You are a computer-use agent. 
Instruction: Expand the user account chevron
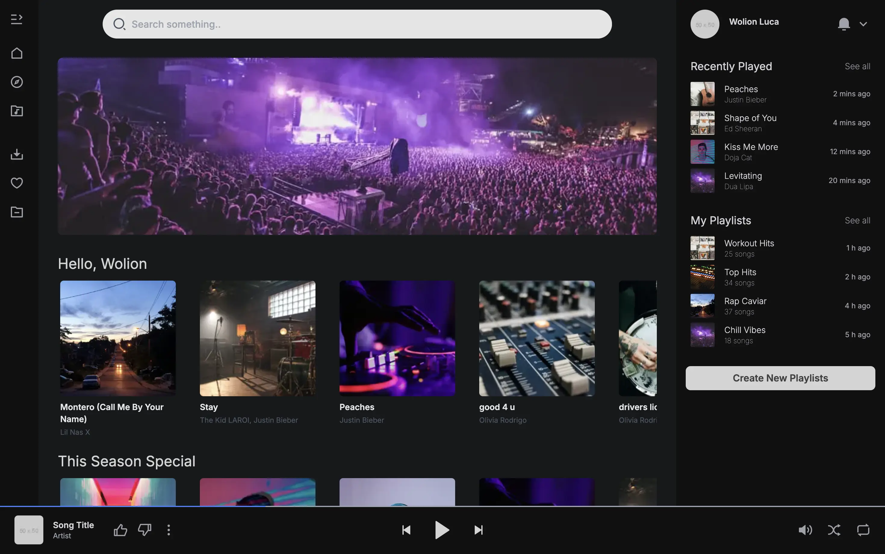click(x=863, y=24)
